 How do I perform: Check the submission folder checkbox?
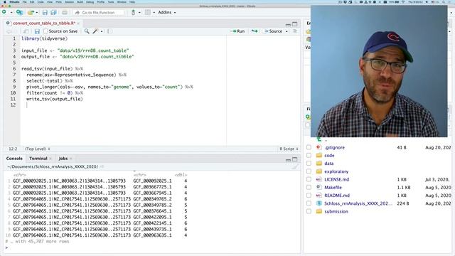(309, 211)
